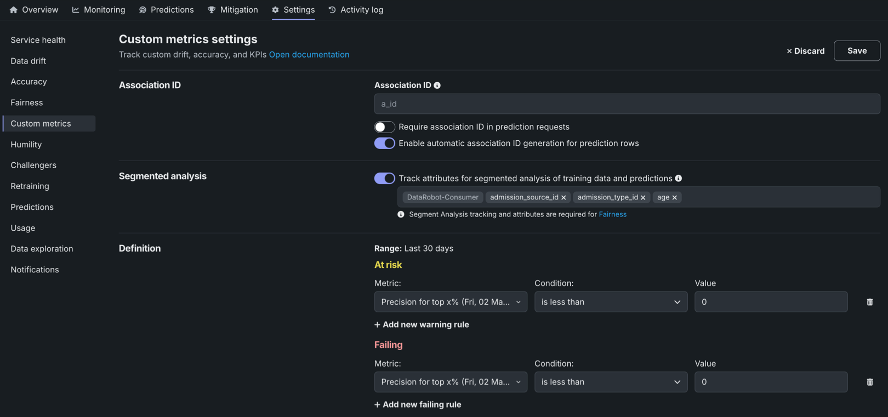Screen dimensions: 888x417
Task: Delete the Failing rule with trash icon
Action: click(869, 382)
